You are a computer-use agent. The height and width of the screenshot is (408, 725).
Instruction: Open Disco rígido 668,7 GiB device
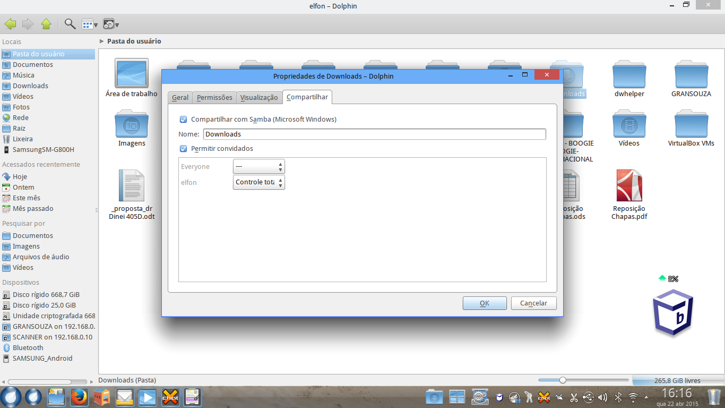tap(46, 294)
